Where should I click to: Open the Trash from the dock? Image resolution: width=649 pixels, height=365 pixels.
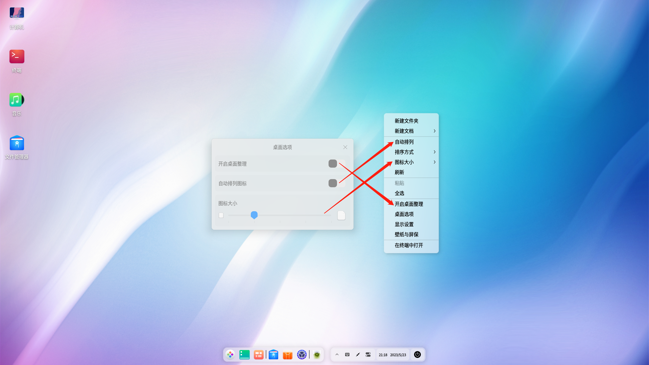coord(317,355)
